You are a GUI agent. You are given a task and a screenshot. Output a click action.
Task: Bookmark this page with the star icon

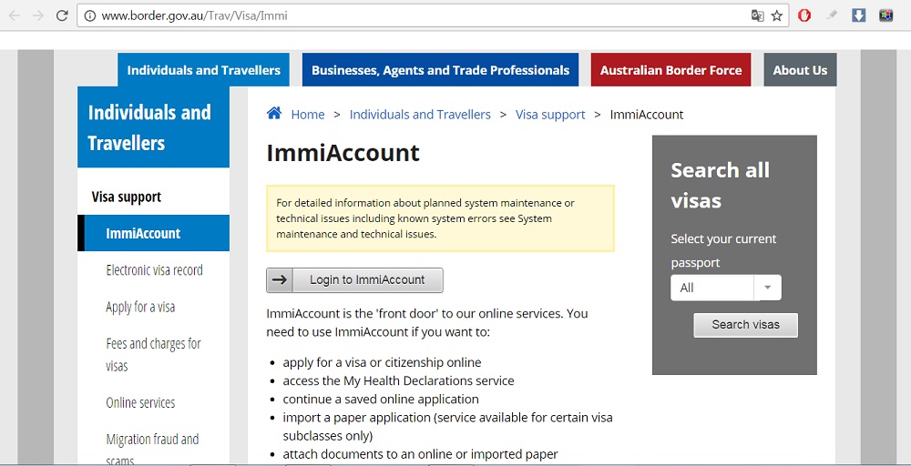coord(777,15)
